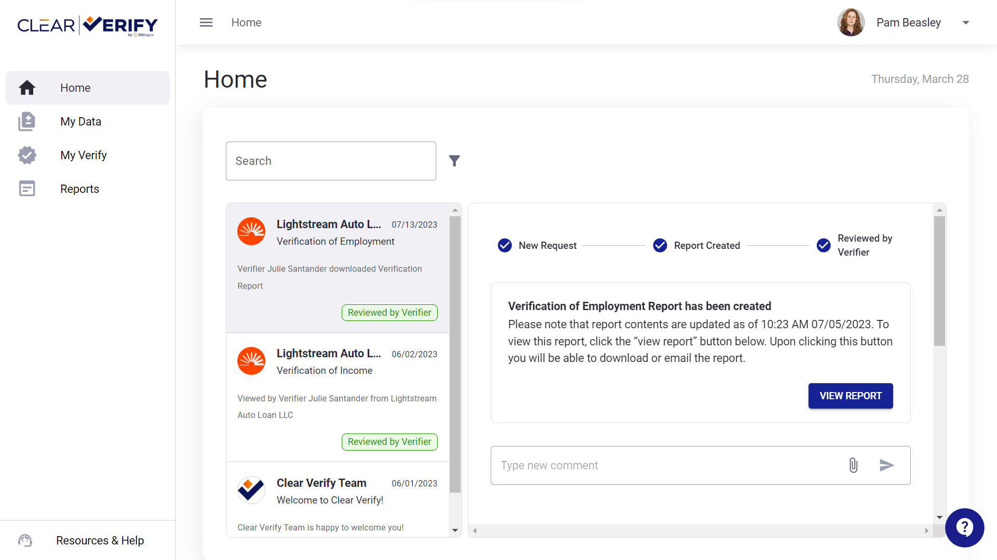Click the My Data sidebar icon
This screenshot has height=560, width=997.
pos(27,121)
